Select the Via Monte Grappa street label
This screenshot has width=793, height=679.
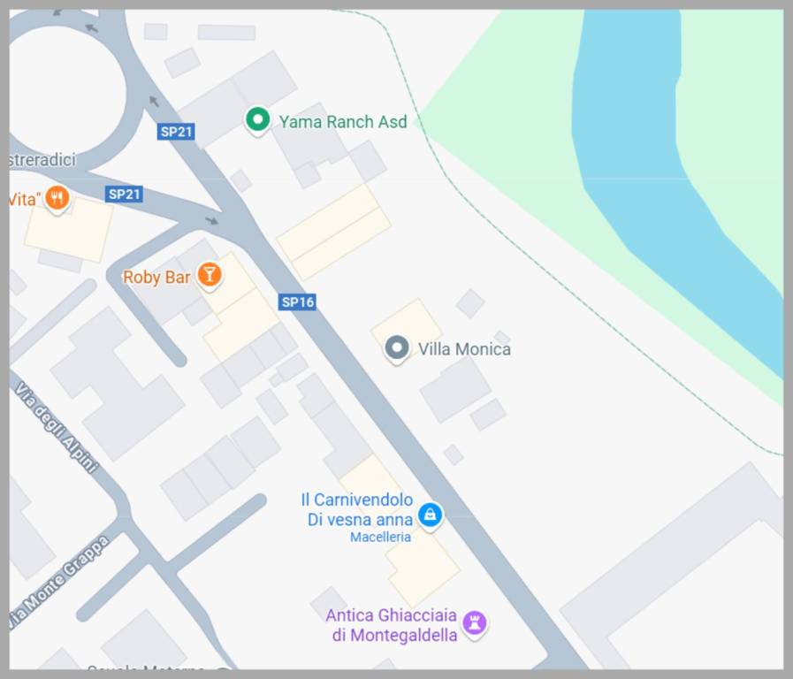click(57, 583)
